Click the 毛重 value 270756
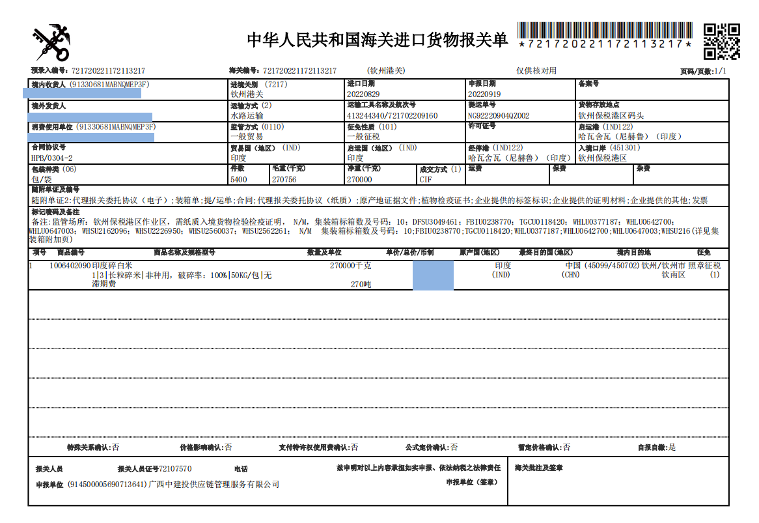Screen dimensions: 759x523 click(284, 180)
